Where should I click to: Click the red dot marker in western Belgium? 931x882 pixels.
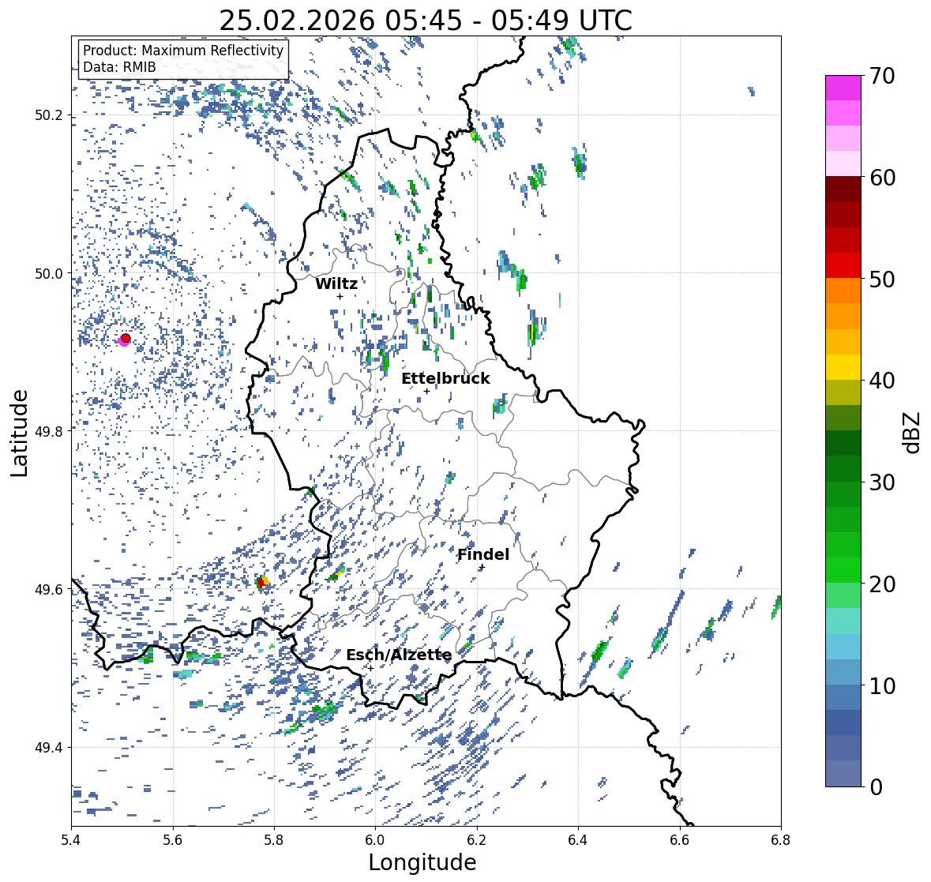126,338
